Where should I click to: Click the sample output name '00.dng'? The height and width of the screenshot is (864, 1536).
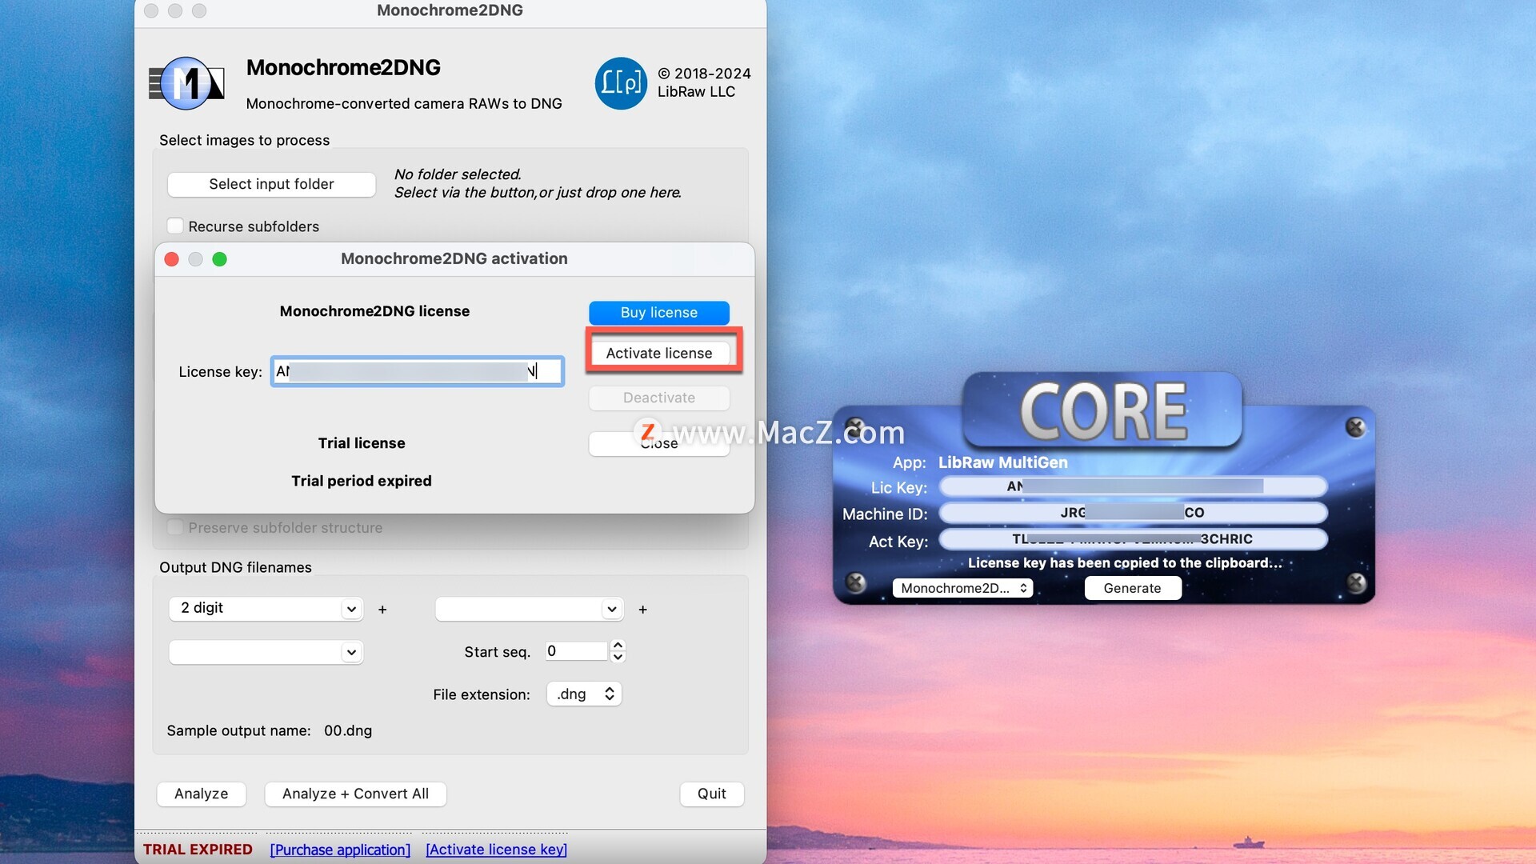(348, 731)
